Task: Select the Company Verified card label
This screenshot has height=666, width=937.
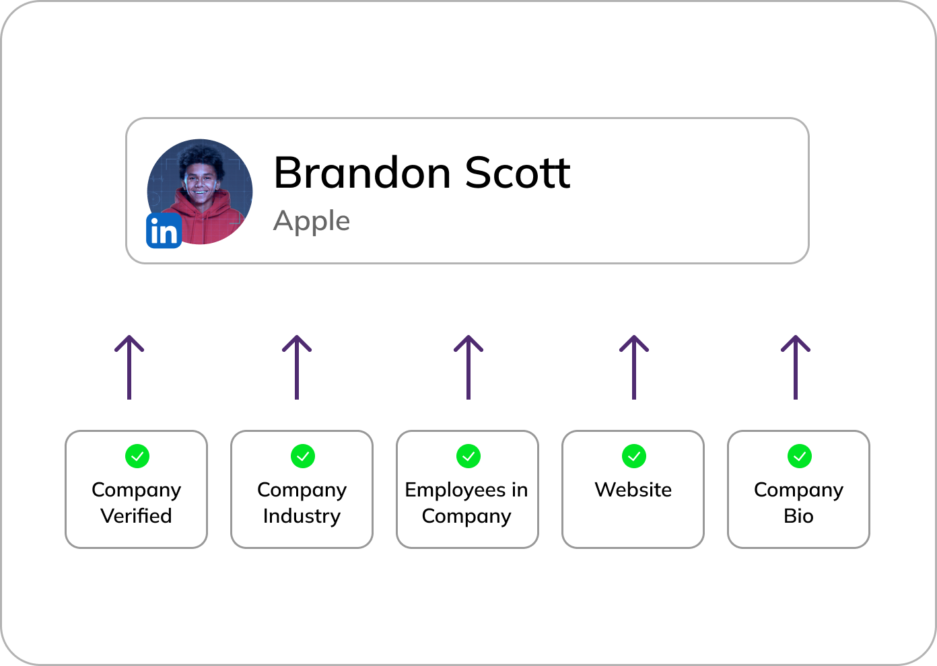Action: pos(137,503)
